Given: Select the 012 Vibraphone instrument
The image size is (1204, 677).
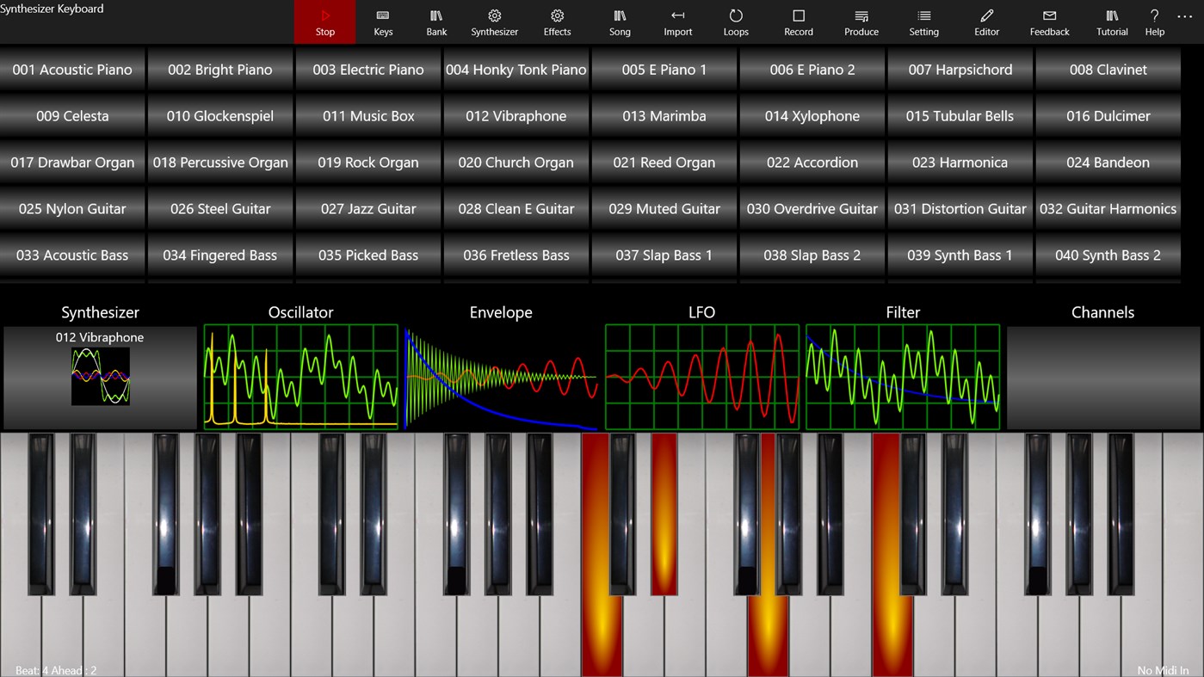Looking at the screenshot, I should coord(516,115).
